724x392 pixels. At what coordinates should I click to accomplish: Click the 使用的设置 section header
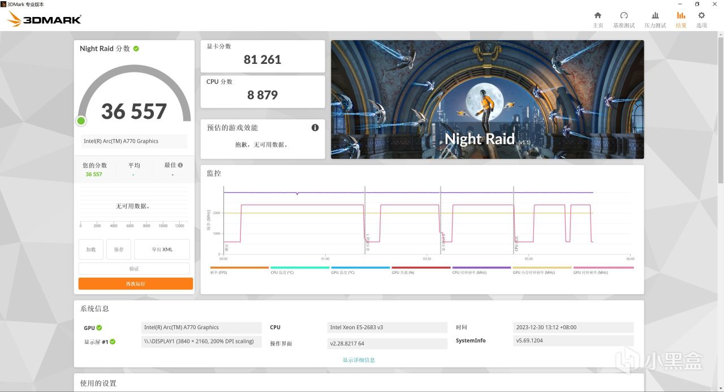coord(98,384)
